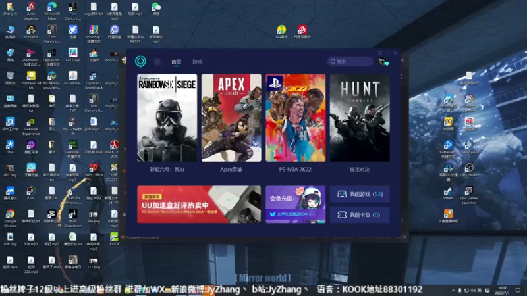
Task: Select the 456.png desktop file
Action: point(10,239)
